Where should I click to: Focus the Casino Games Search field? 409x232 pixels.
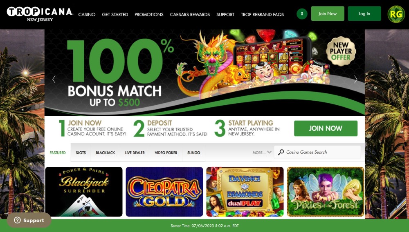click(x=317, y=152)
